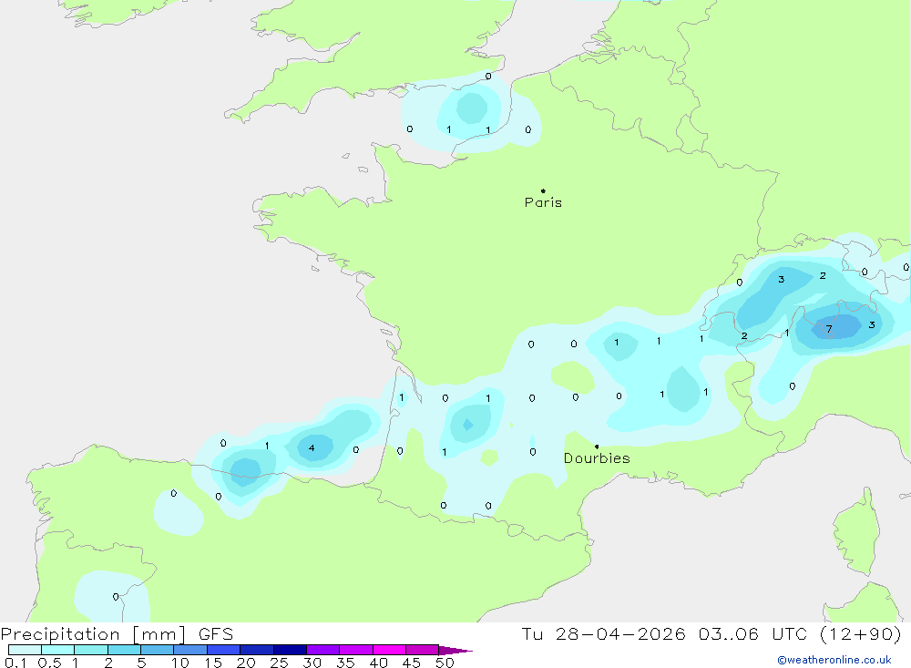Select the 25–30 mm legend swatch
Image resolution: width=911 pixels, height=668 pixels.
[x=290, y=650]
